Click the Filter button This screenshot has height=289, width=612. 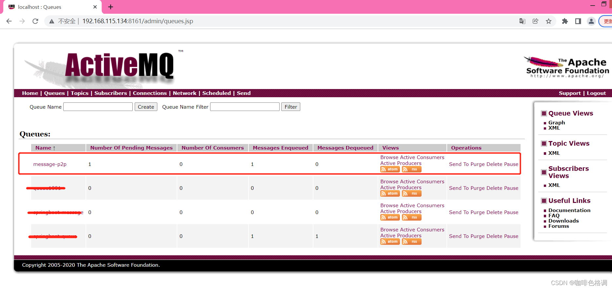point(291,107)
